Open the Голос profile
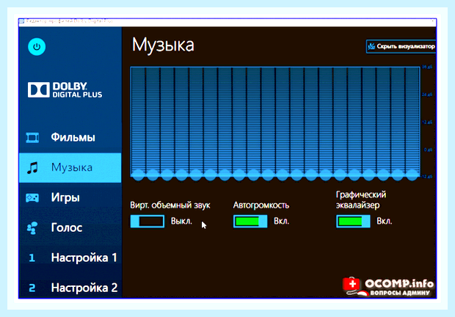The width and height of the screenshot is (455, 317). click(70, 228)
